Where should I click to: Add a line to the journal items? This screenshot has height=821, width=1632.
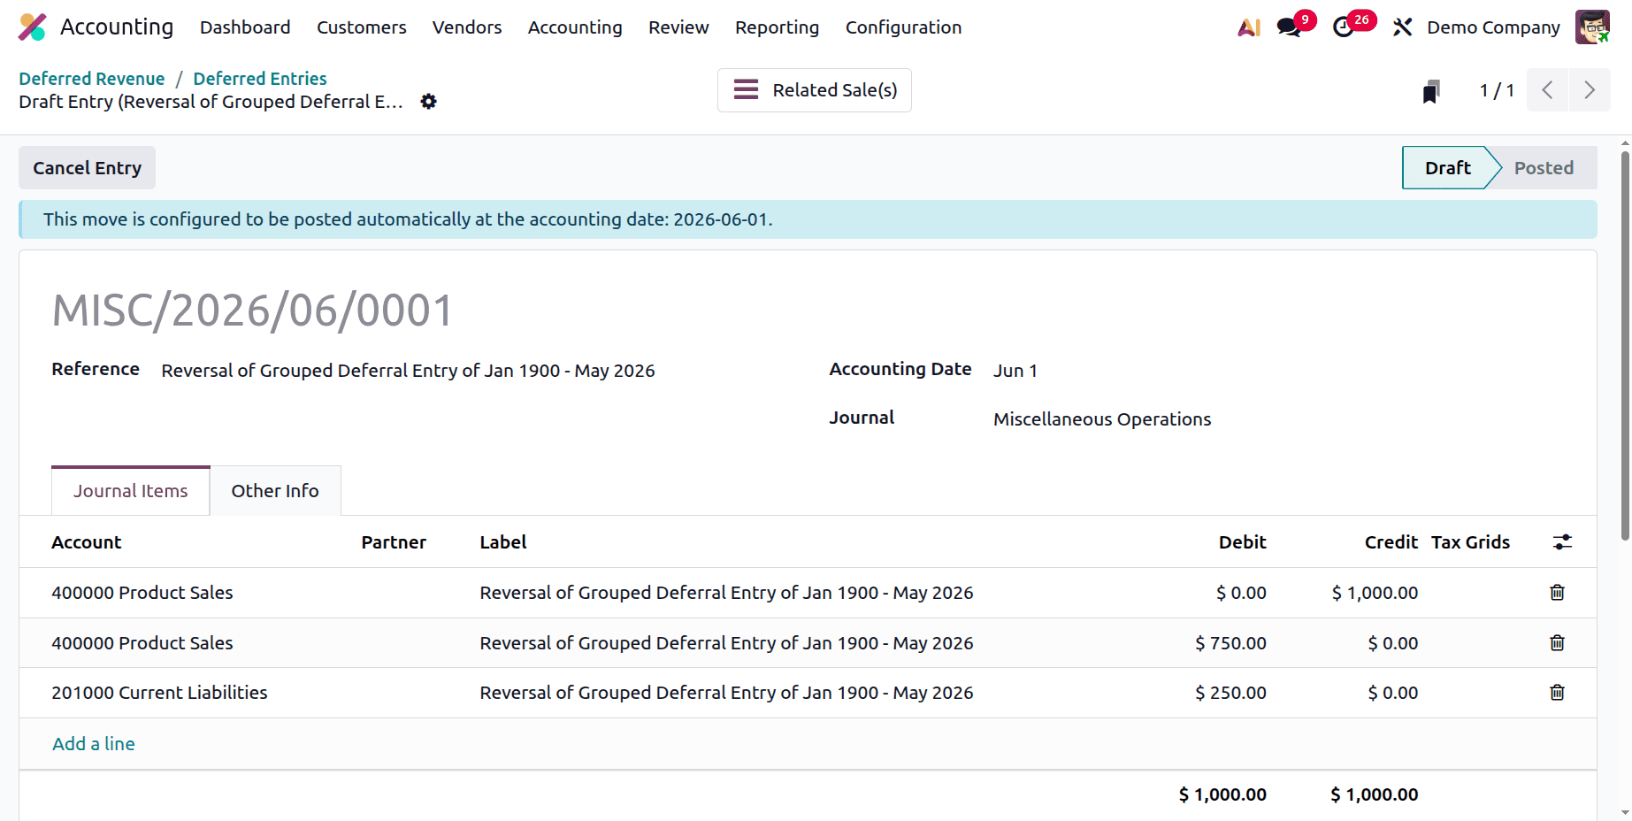[x=93, y=744]
